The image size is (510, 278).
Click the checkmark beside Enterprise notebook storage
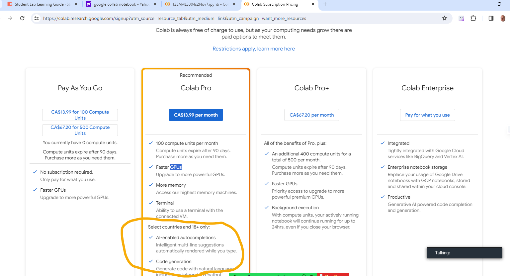(382, 167)
